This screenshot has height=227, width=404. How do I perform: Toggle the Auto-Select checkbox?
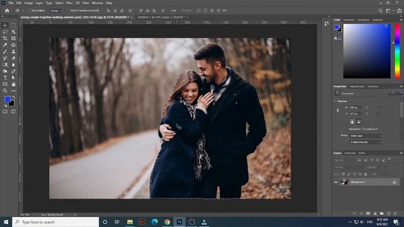tap(29, 11)
